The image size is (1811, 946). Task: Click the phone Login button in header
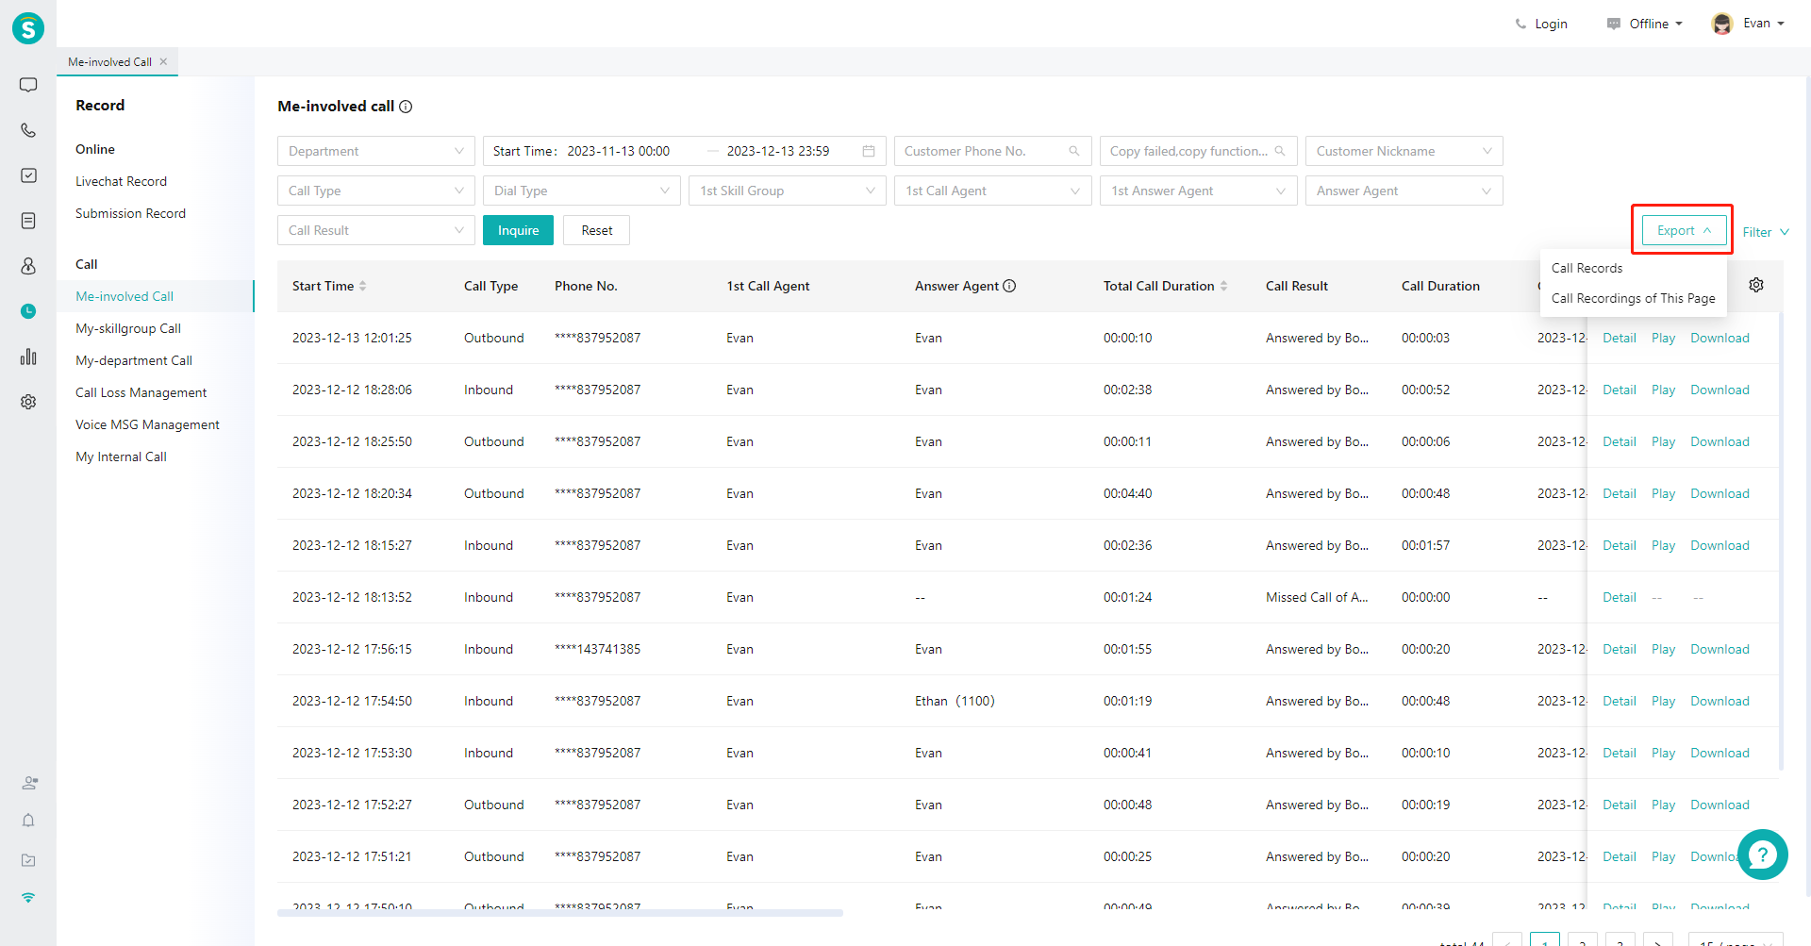click(x=1541, y=24)
